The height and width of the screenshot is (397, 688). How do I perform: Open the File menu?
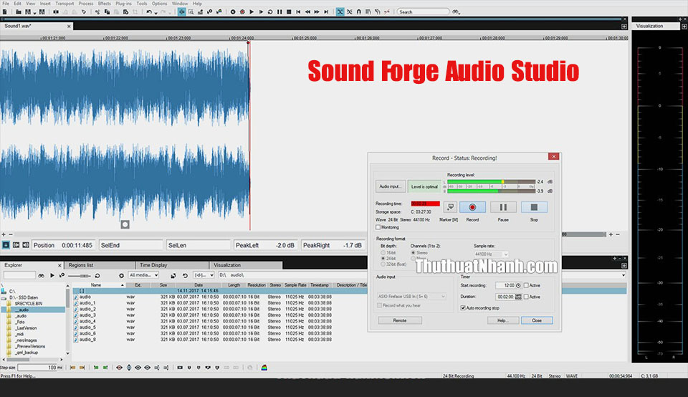coord(6,3)
